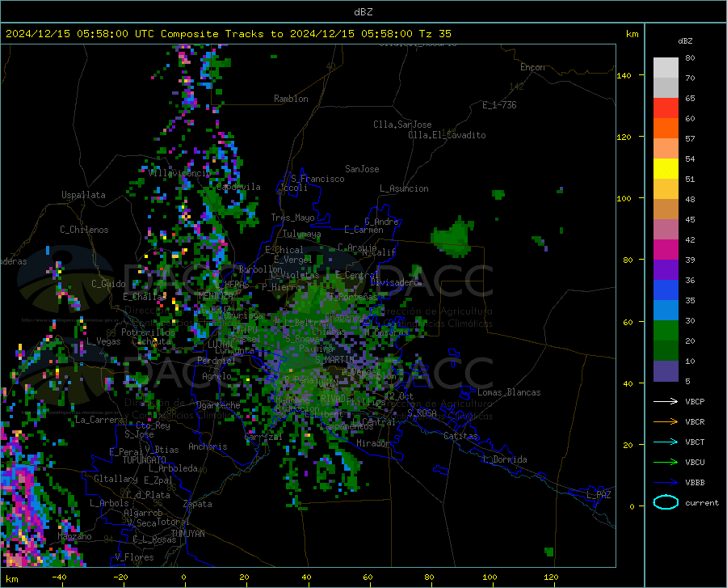Click the white VBCP arrow in legend

(666, 401)
